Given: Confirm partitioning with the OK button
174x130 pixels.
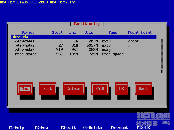Looking at the screenshot, I should 122,89.
